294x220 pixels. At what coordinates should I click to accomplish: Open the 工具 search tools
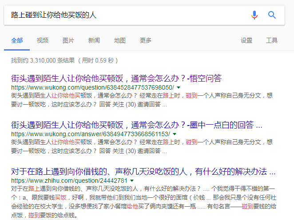point(272,40)
